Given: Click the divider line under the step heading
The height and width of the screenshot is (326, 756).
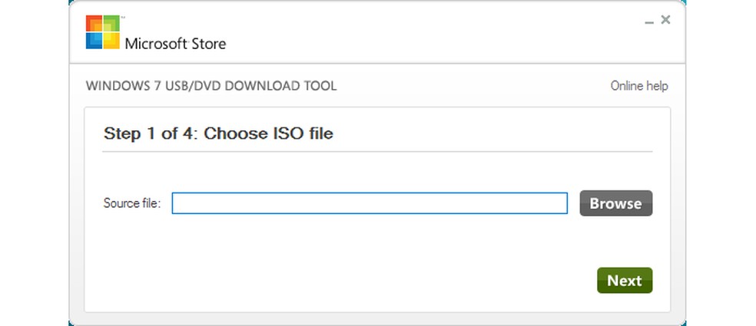Looking at the screenshot, I should (376, 151).
